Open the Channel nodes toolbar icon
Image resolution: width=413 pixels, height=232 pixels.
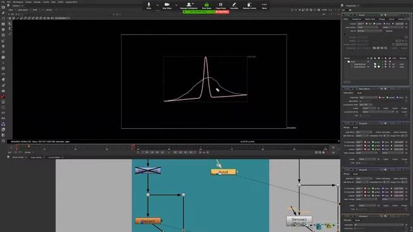point(3,24)
